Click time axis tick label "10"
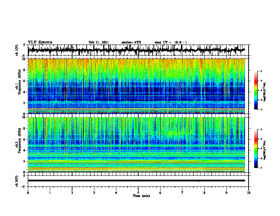The width and height of the screenshot is (280, 216). click(249, 193)
